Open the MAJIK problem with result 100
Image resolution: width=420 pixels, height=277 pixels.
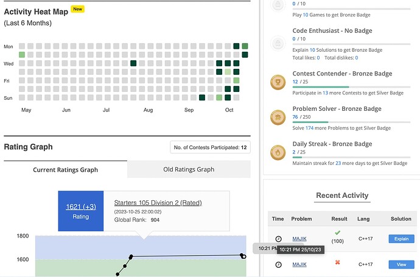coord(299,239)
